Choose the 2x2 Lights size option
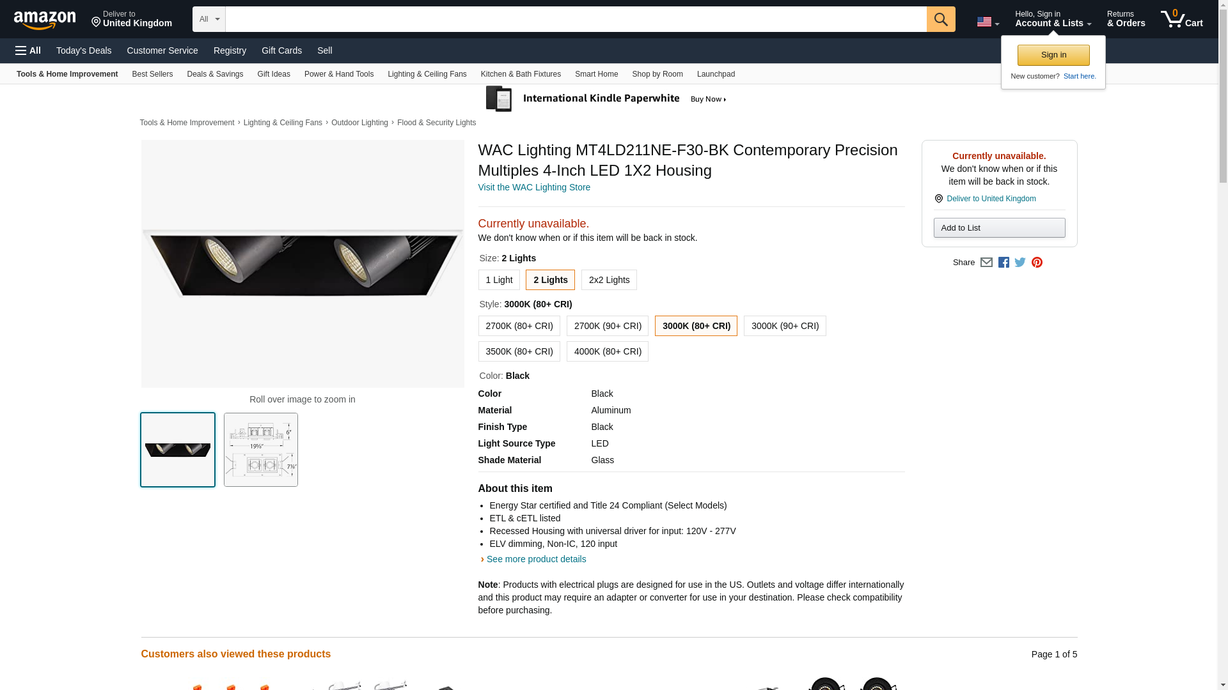This screenshot has width=1228, height=690. click(609, 280)
